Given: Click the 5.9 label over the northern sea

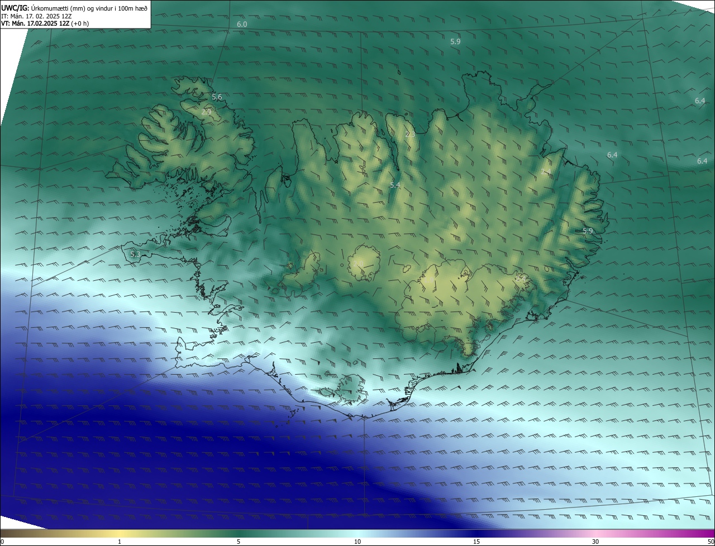Looking at the screenshot, I should (455, 42).
